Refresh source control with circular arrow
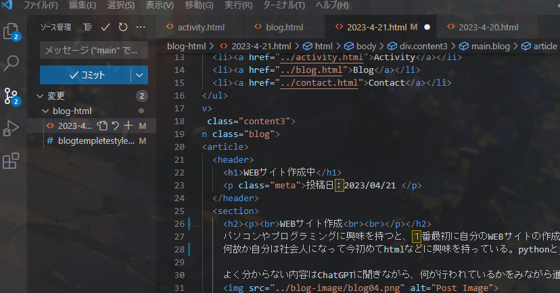 point(123,27)
